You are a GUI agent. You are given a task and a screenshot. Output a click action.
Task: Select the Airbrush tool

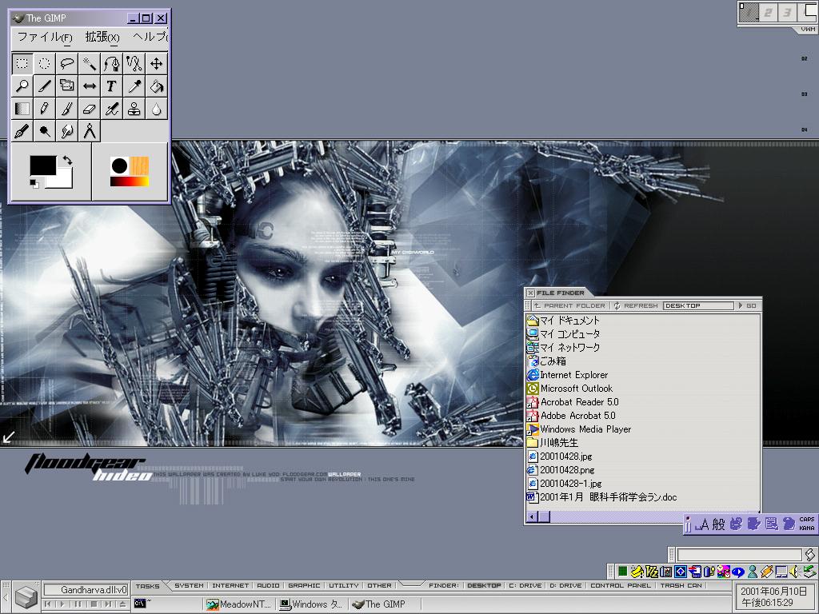[112, 109]
